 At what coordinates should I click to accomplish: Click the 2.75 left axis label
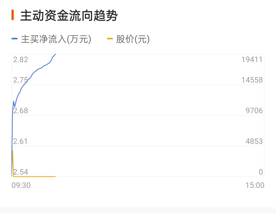click(x=21, y=80)
